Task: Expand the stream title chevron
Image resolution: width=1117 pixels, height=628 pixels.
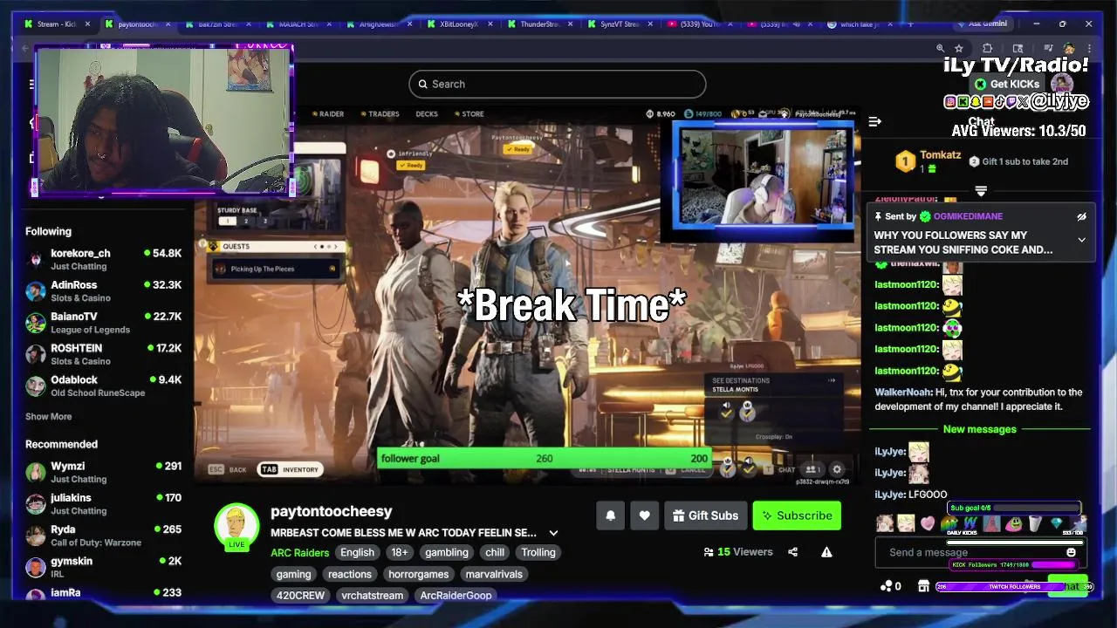Action: point(553,533)
